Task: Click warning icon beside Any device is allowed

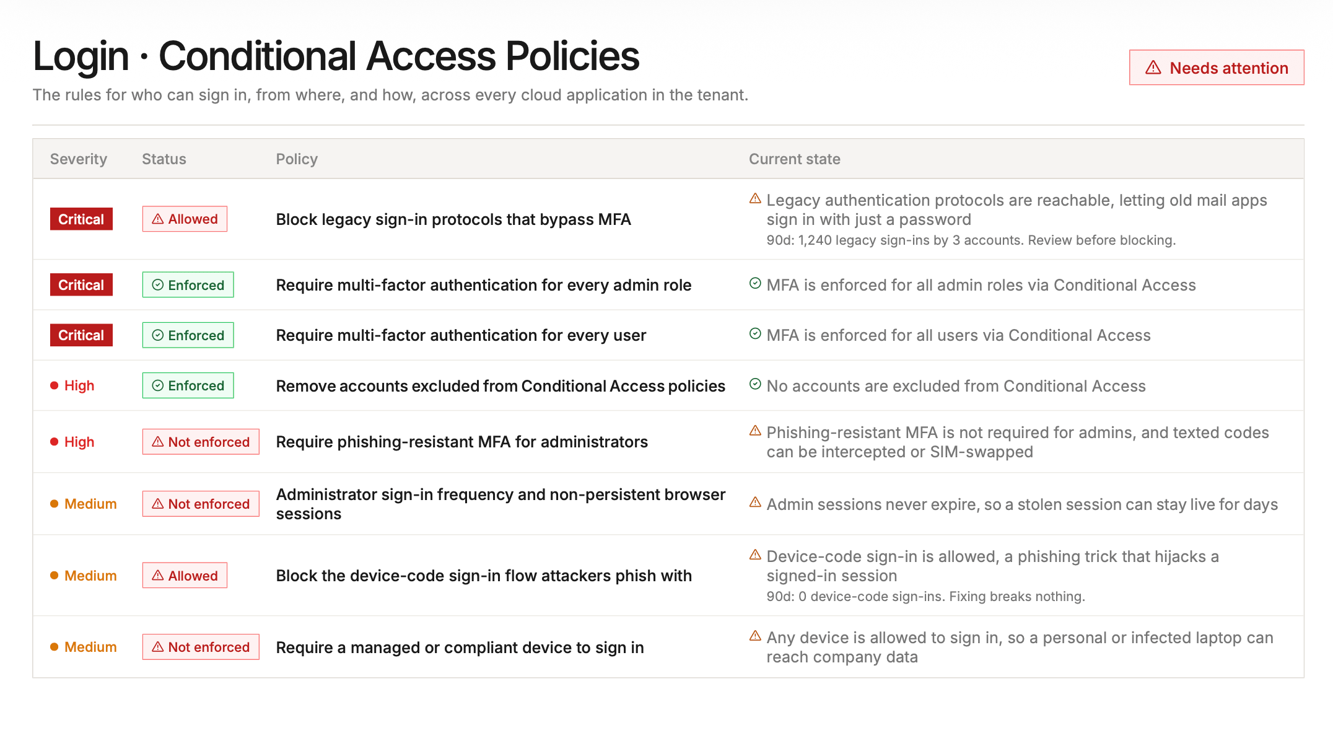Action: pyautogui.click(x=755, y=636)
